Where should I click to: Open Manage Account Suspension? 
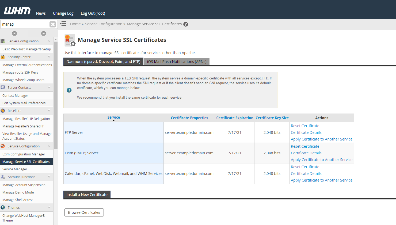pos(24,185)
